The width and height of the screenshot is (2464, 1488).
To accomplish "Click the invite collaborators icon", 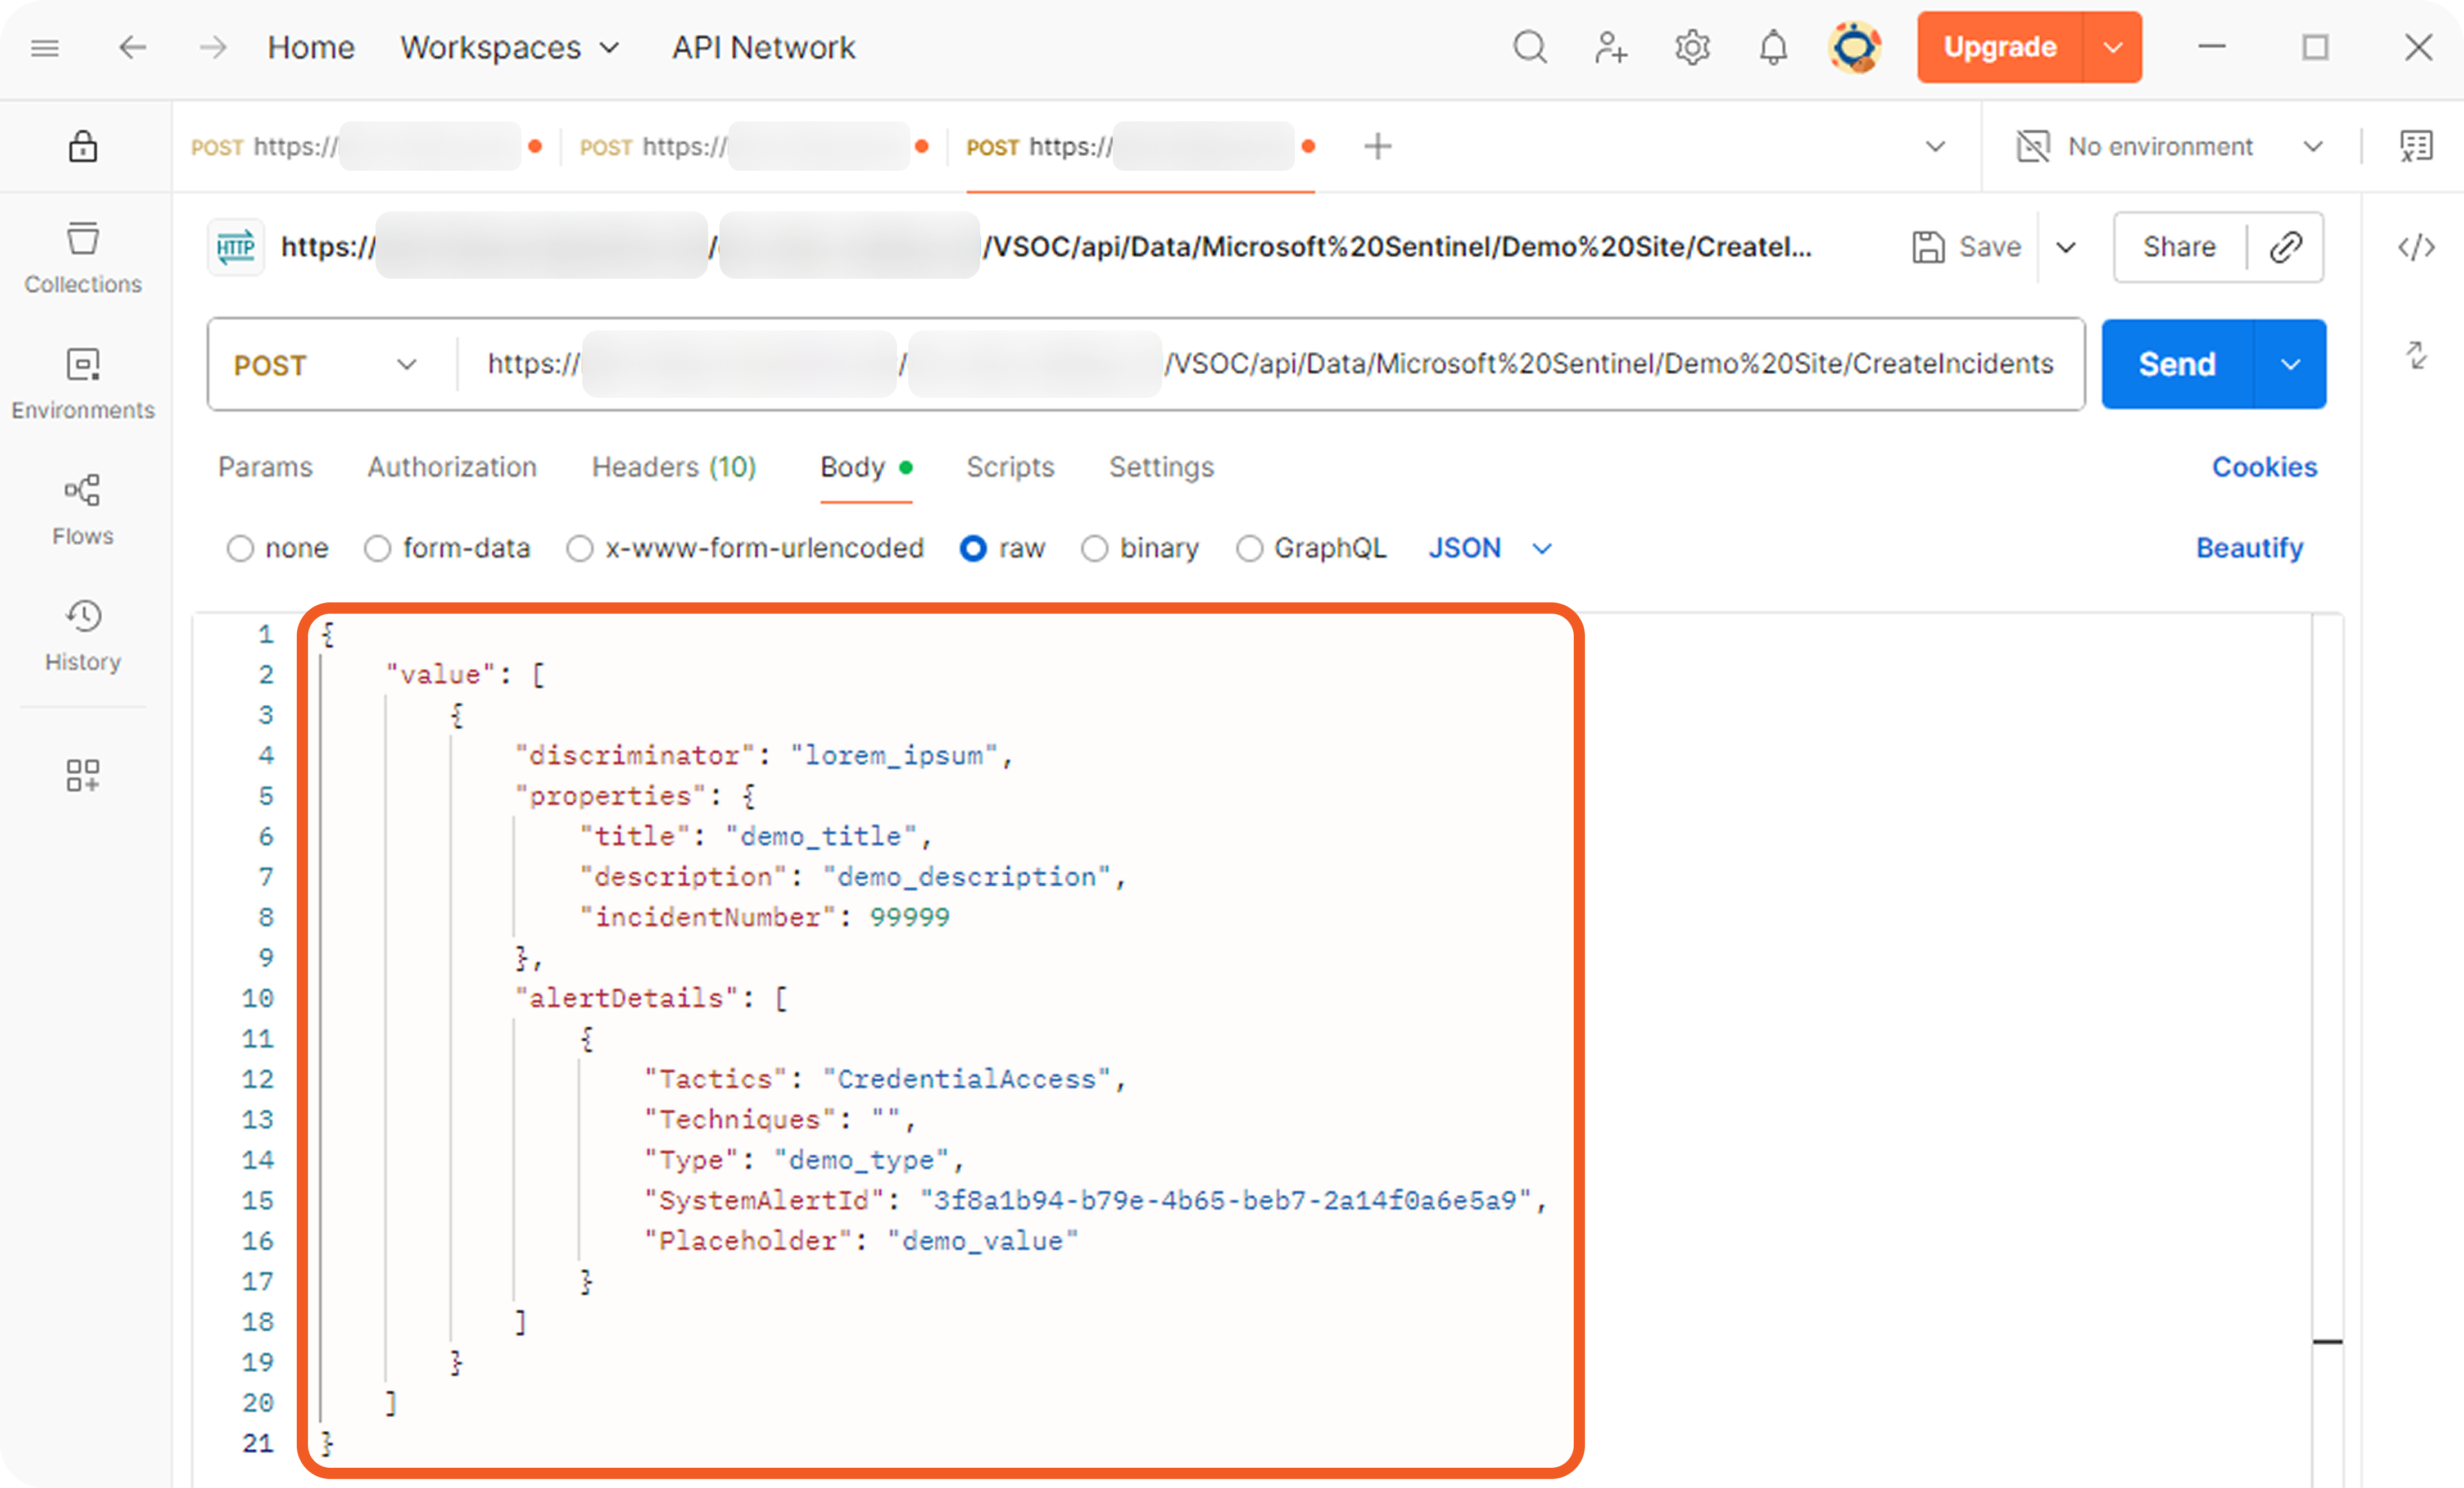I will (1610, 47).
